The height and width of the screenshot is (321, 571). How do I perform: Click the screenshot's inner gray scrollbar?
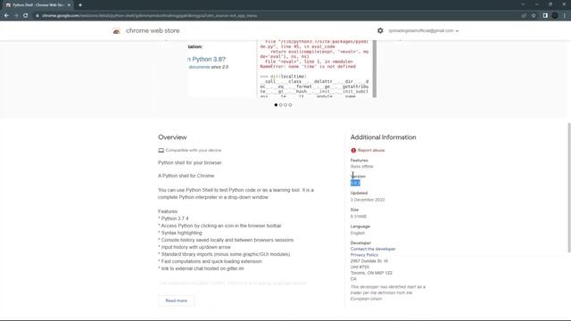(375, 69)
